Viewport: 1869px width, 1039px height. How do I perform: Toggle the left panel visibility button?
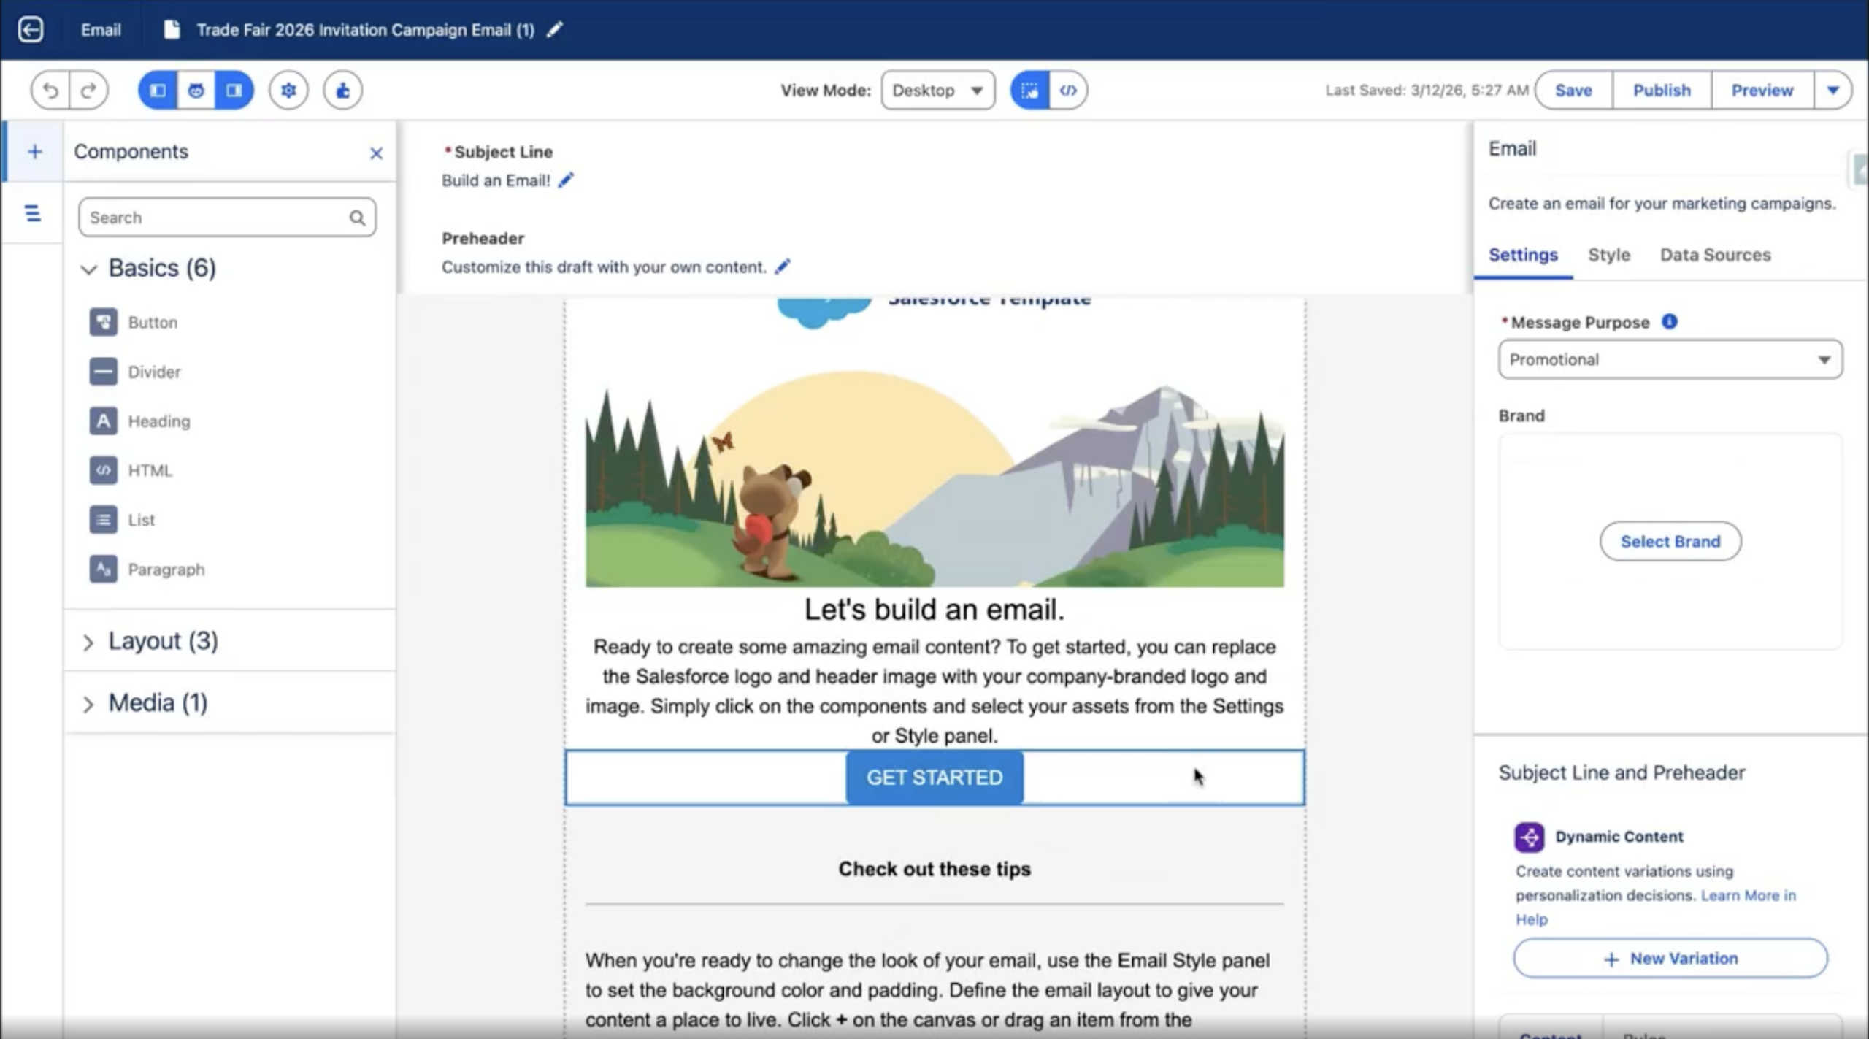(x=158, y=91)
